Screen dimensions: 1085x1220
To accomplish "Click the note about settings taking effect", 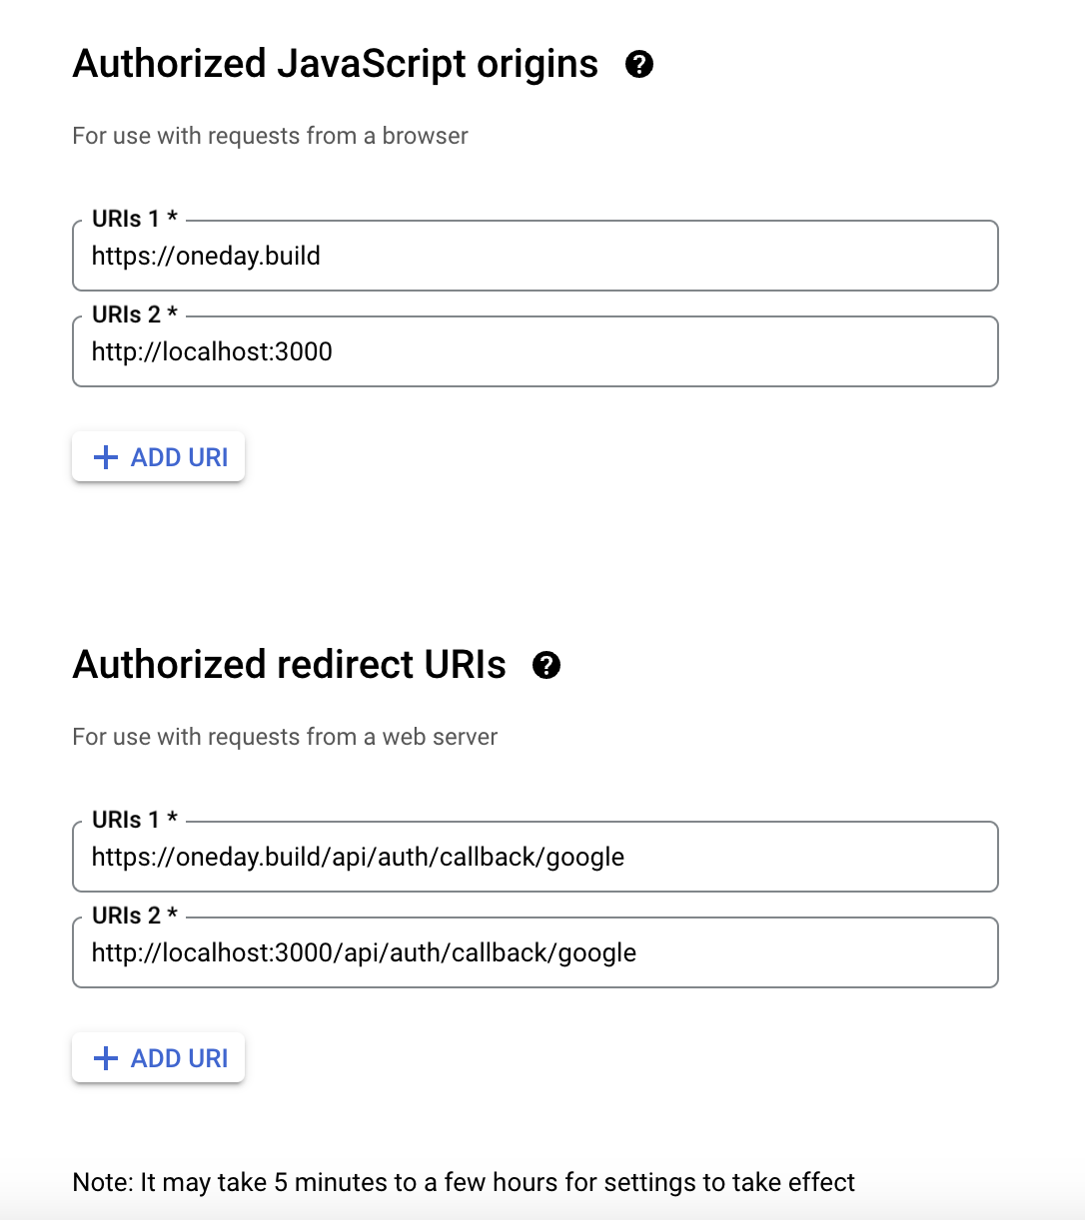I will (x=465, y=1183).
